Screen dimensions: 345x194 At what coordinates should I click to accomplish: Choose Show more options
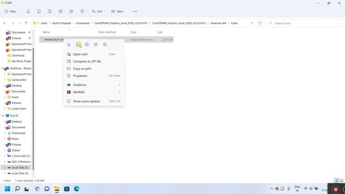coord(94,101)
